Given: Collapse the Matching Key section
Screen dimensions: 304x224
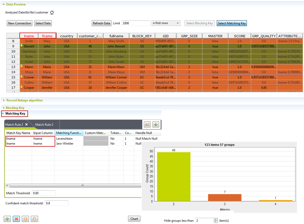Looking at the screenshot, I should pos(3,114).
